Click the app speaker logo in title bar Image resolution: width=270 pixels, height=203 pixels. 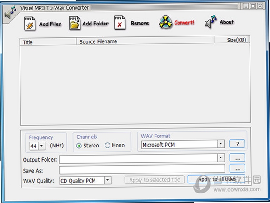point(10,12)
